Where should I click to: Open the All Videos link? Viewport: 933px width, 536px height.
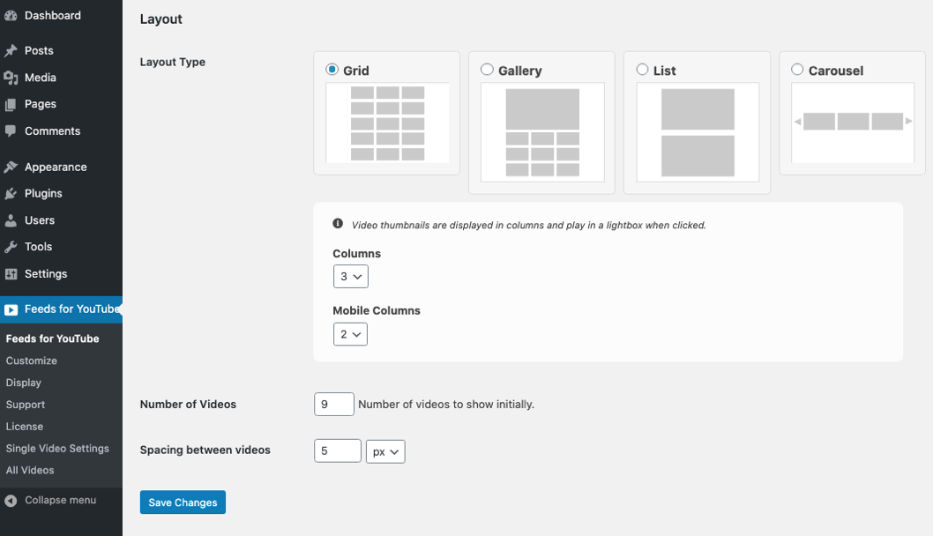30,471
